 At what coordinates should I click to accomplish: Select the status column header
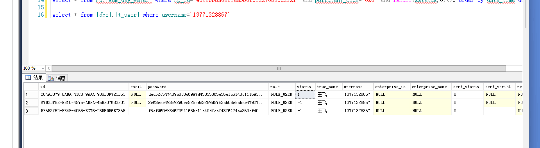(305, 86)
